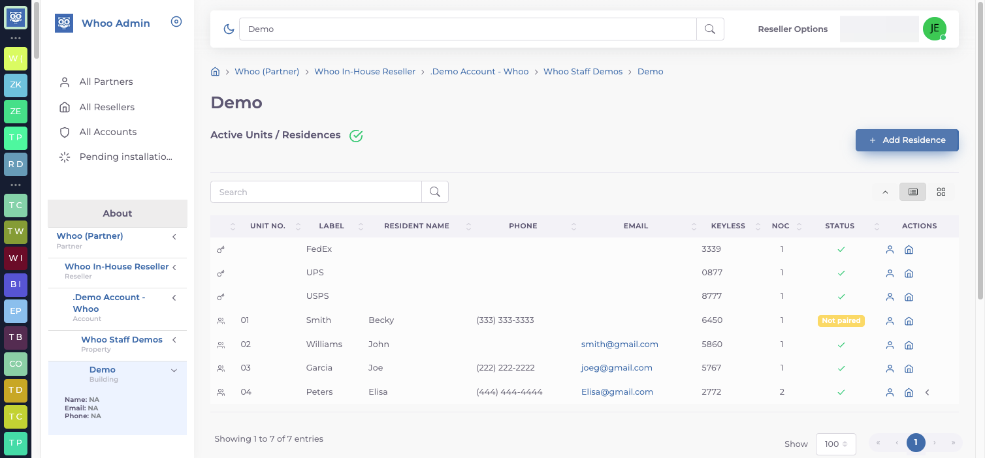985x458 pixels.
Task: Collapse Whoo Staff Demos tree chevron
Action: tap(174, 340)
